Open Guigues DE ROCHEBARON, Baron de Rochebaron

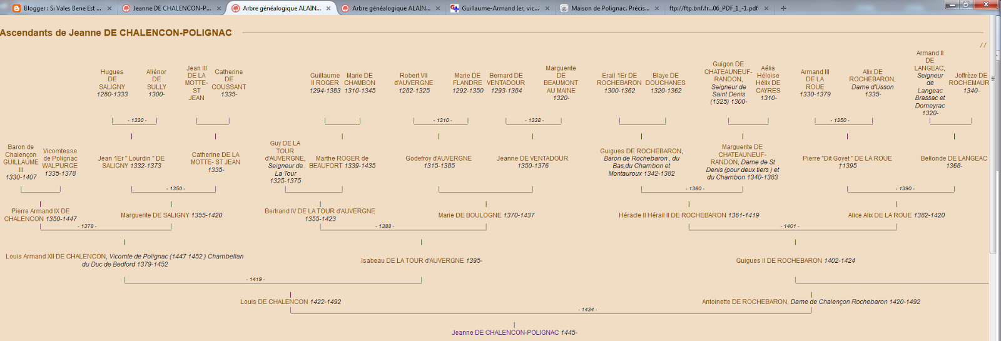641,162
